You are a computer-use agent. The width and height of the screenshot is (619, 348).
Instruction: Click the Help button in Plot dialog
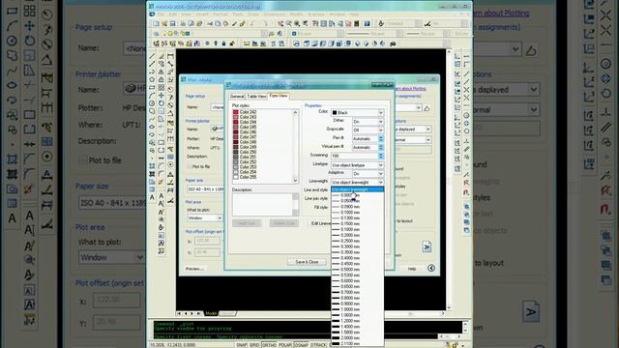[412, 269]
